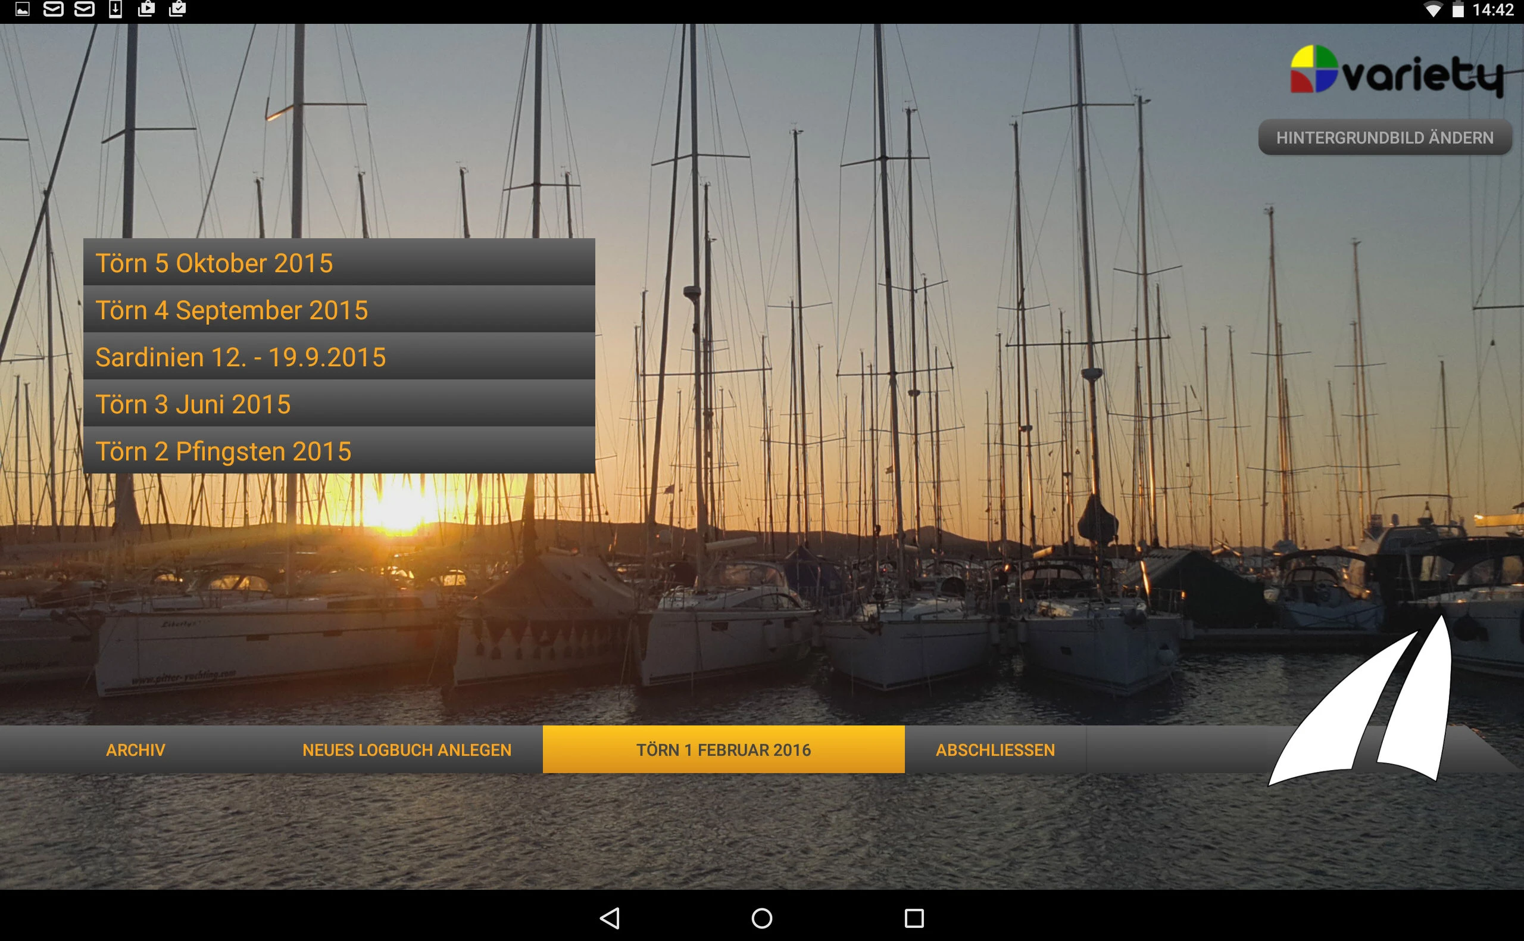
Task: Switch to the TÖRN 1 FEBRUAR 2016 tab
Action: tap(723, 750)
